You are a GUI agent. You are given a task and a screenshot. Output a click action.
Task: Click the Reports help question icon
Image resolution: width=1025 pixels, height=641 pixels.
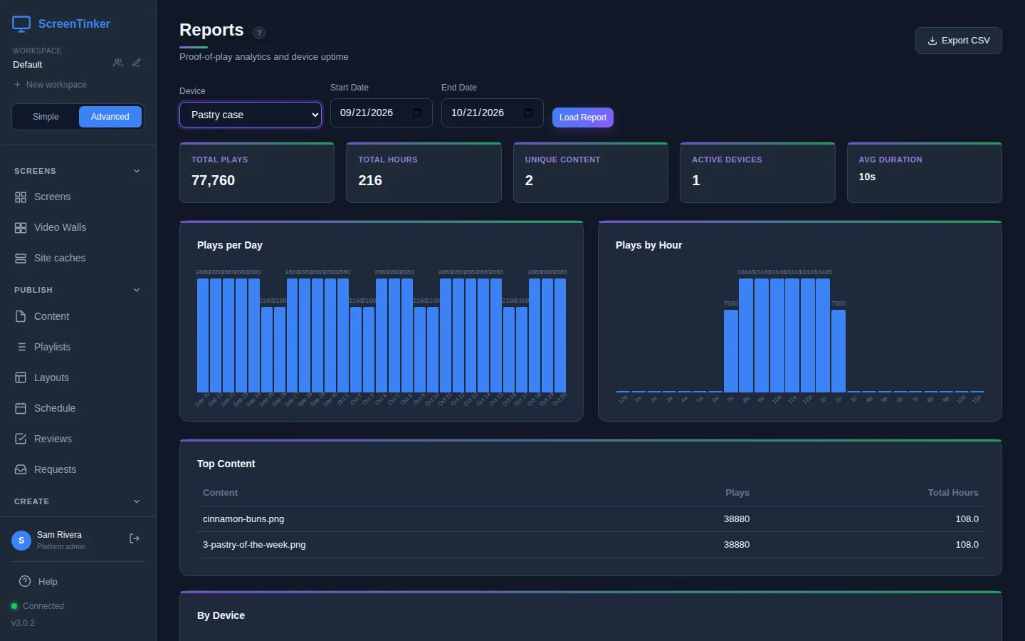tap(259, 33)
